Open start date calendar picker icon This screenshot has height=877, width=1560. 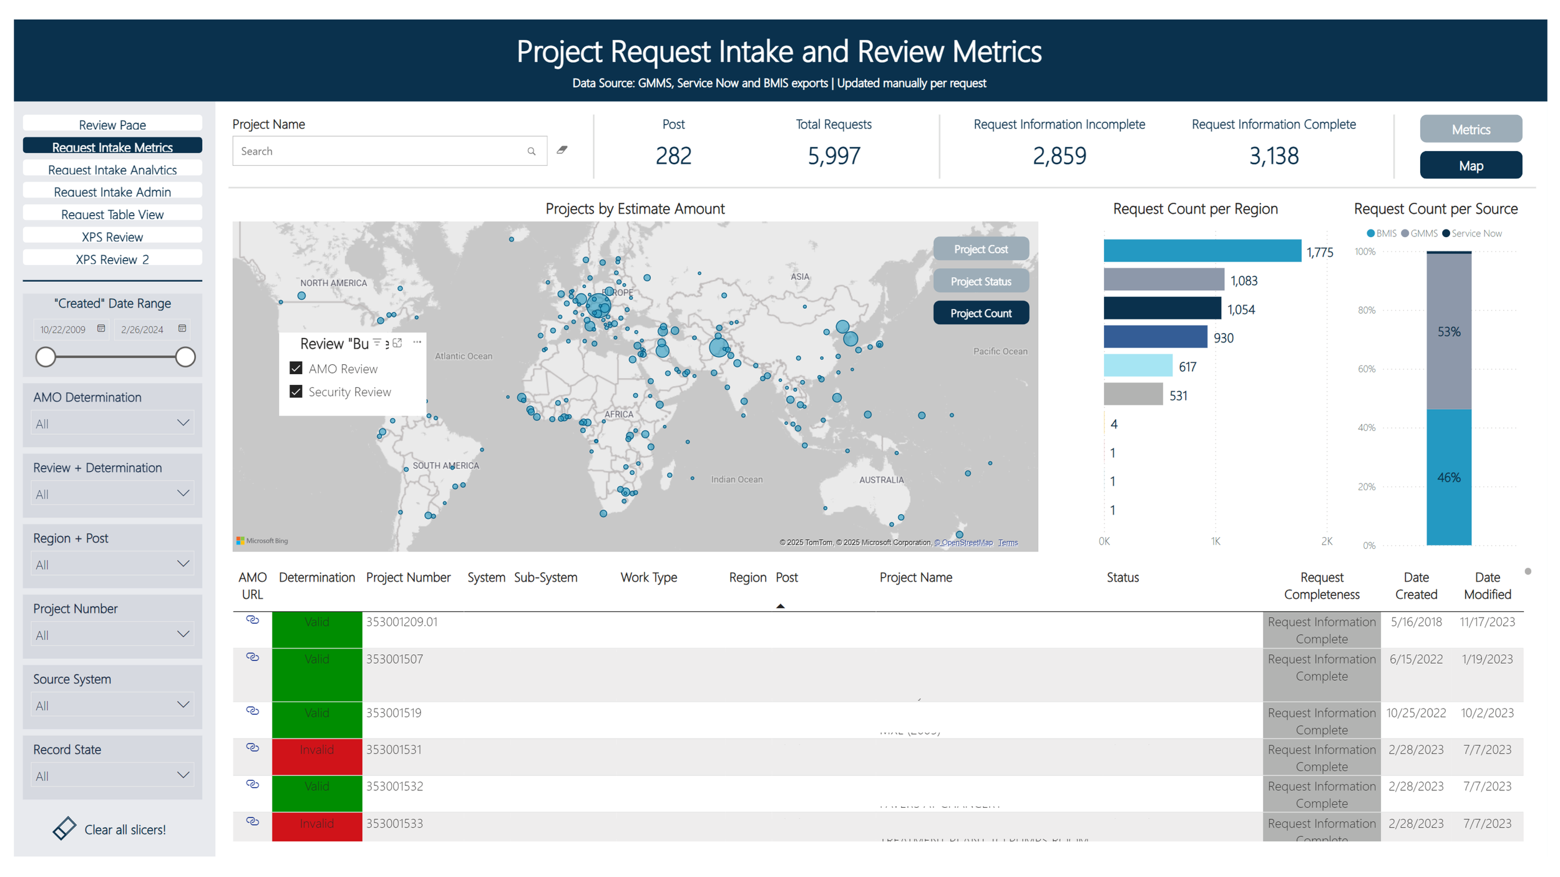101,329
